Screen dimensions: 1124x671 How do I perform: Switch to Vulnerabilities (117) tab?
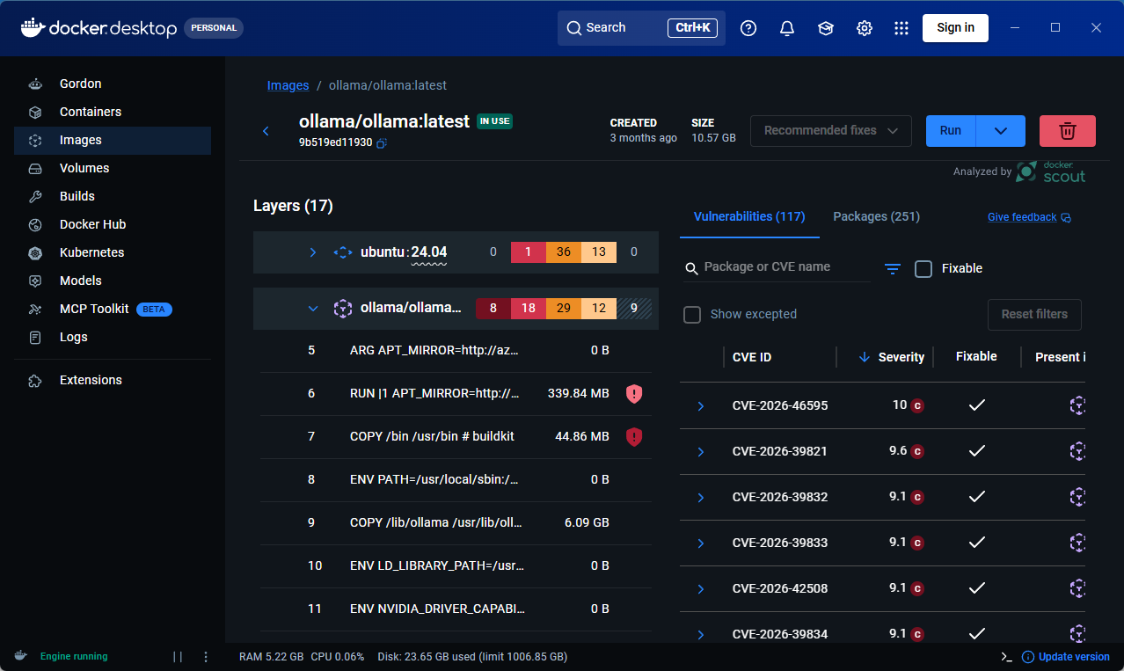pyautogui.click(x=749, y=216)
